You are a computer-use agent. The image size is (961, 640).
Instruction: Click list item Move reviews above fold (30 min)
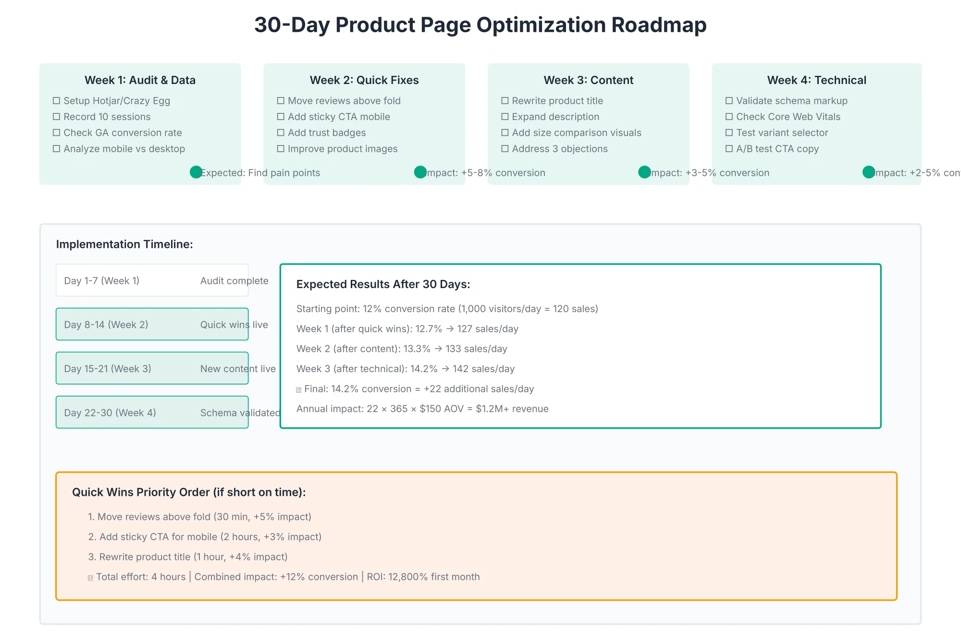[199, 517]
